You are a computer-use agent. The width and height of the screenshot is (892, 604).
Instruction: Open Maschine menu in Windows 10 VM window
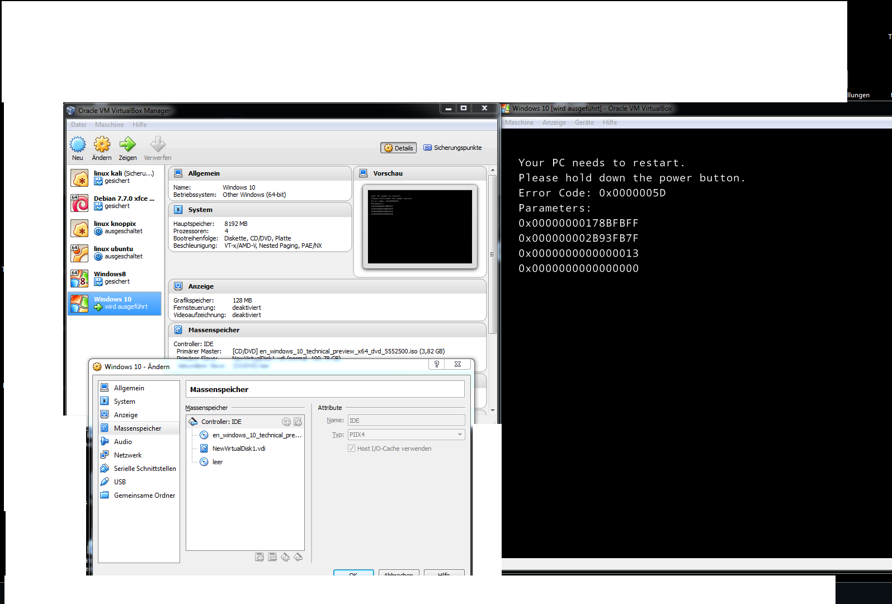coord(519,122)
